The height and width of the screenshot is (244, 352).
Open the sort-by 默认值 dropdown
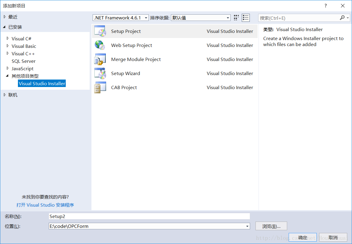tap(201, 18)
